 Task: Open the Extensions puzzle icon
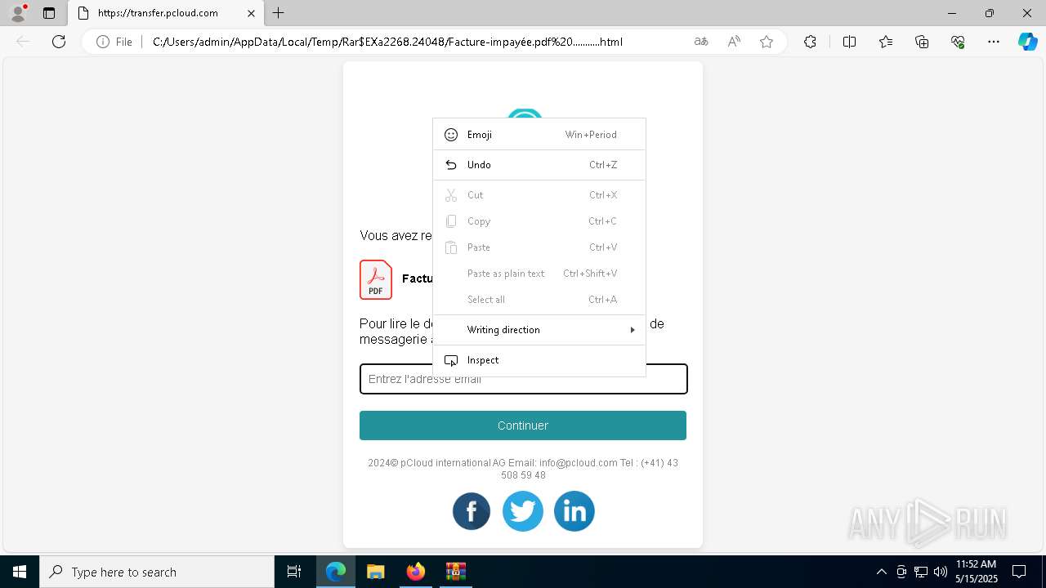(x=810, y=42)
